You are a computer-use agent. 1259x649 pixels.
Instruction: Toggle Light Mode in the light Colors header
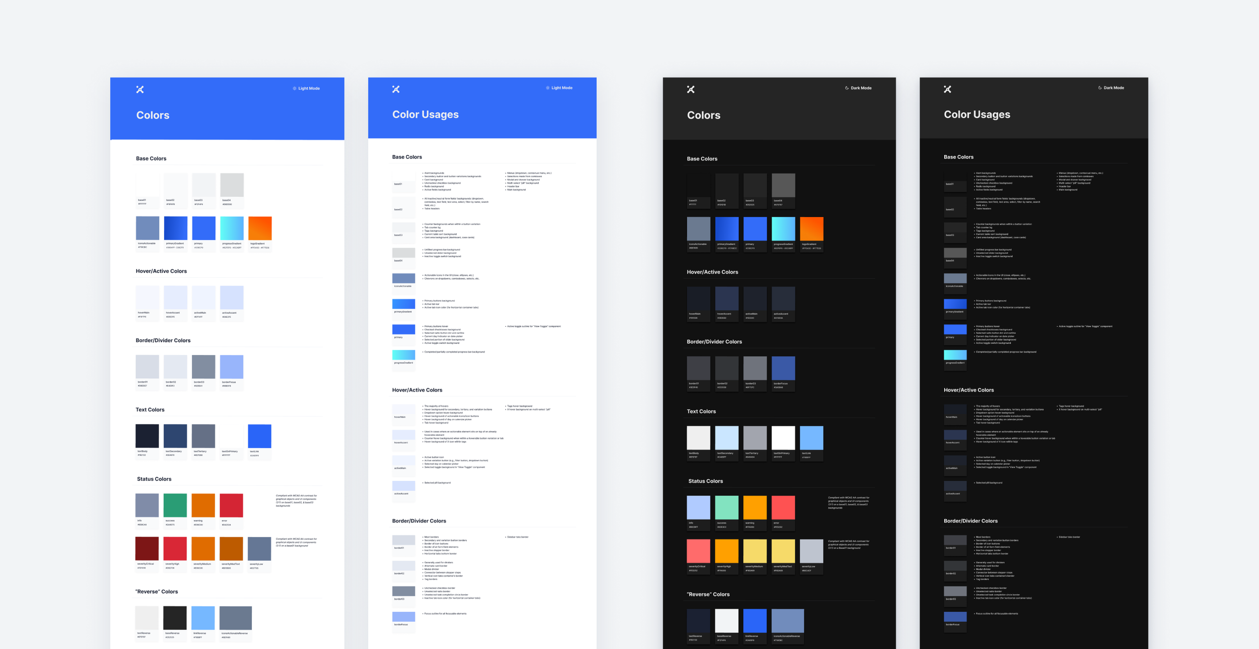click(306, 89)
